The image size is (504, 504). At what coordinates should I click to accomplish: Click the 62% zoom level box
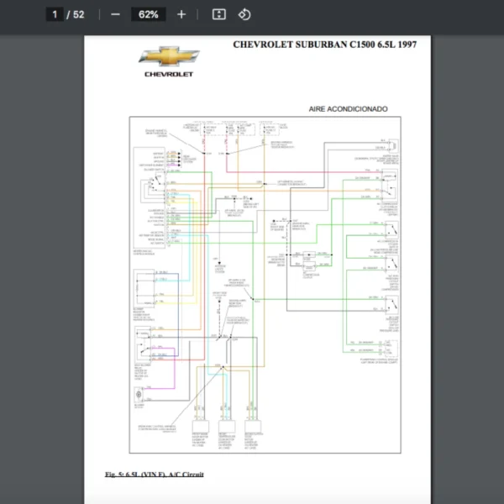click(148, 14)
